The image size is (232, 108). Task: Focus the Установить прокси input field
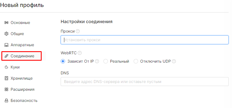tap(145, 40)
